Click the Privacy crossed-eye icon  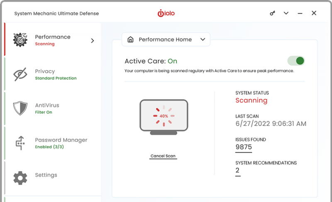[20, 75]
